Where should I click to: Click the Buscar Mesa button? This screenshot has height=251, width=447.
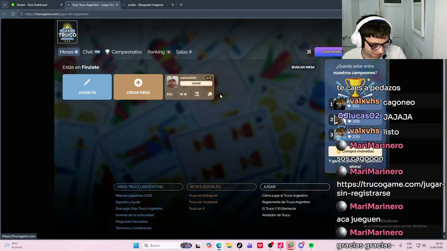pos(303,67)
